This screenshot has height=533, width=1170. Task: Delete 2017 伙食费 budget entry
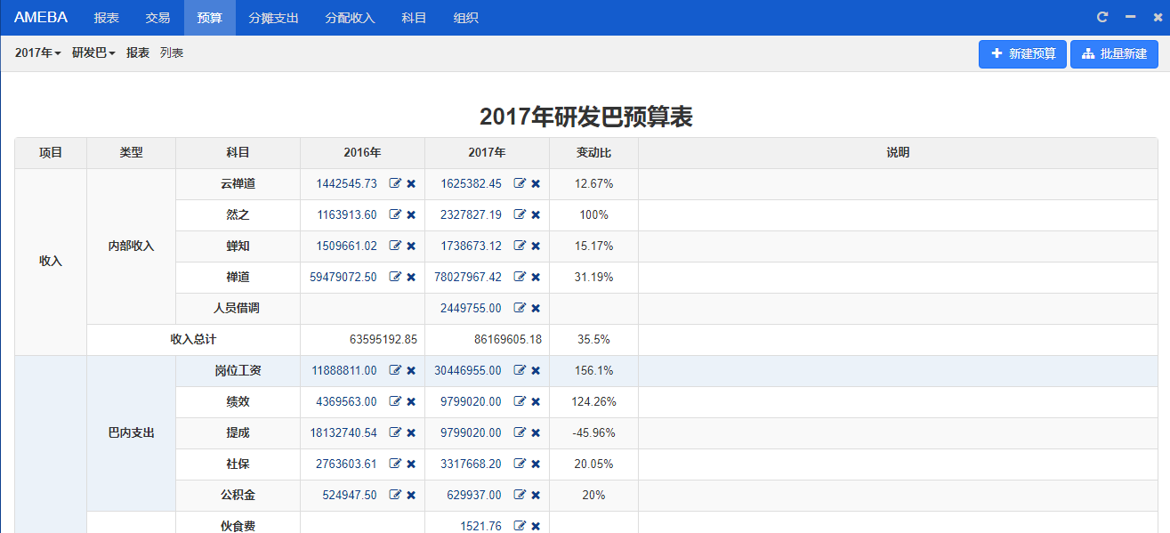(x=536, y=527)
